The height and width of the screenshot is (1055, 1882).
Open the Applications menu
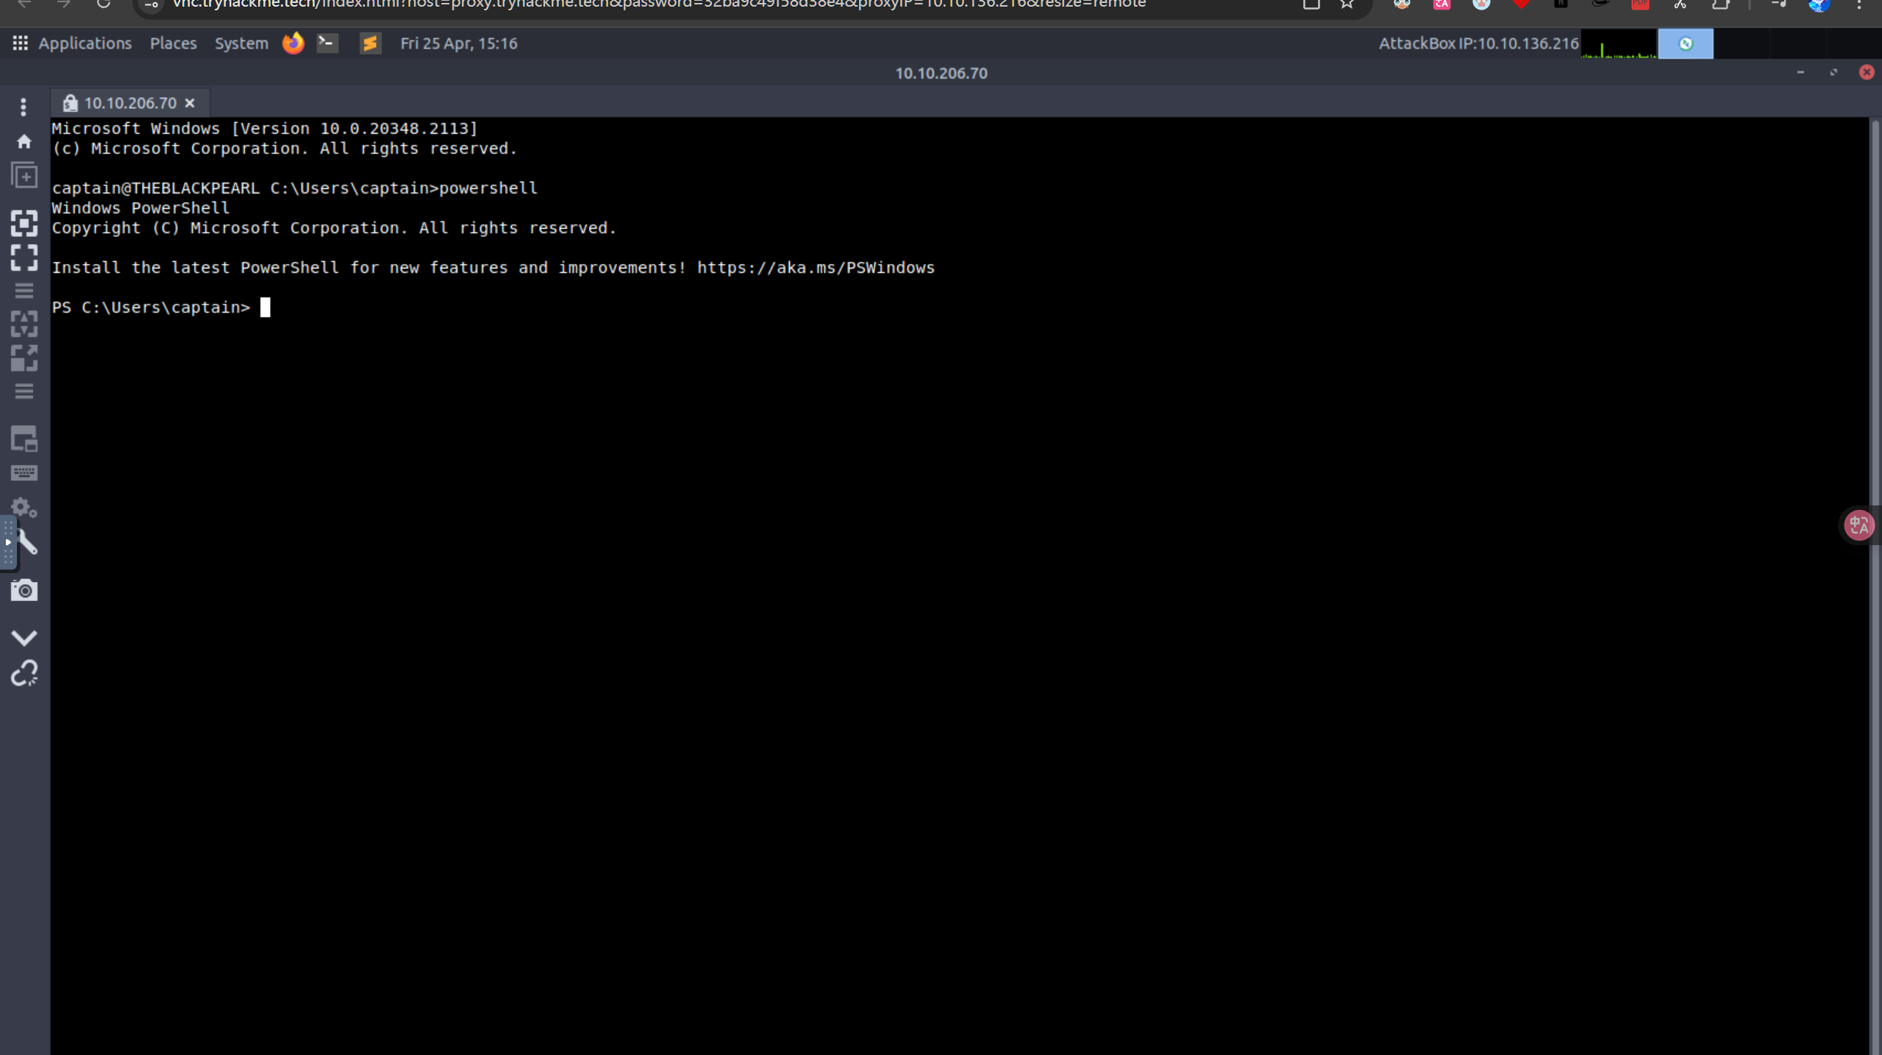85,43
